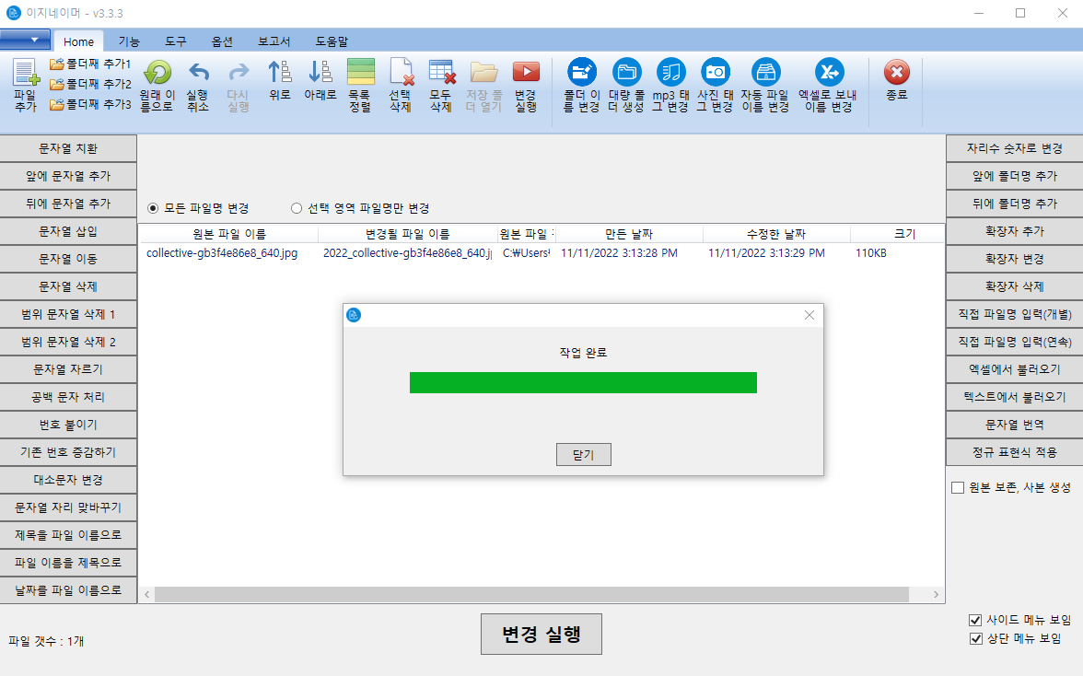Viewport: 1083px width, 676px height.
Task: Open the 옵션 menu
Action: (223, 41)
